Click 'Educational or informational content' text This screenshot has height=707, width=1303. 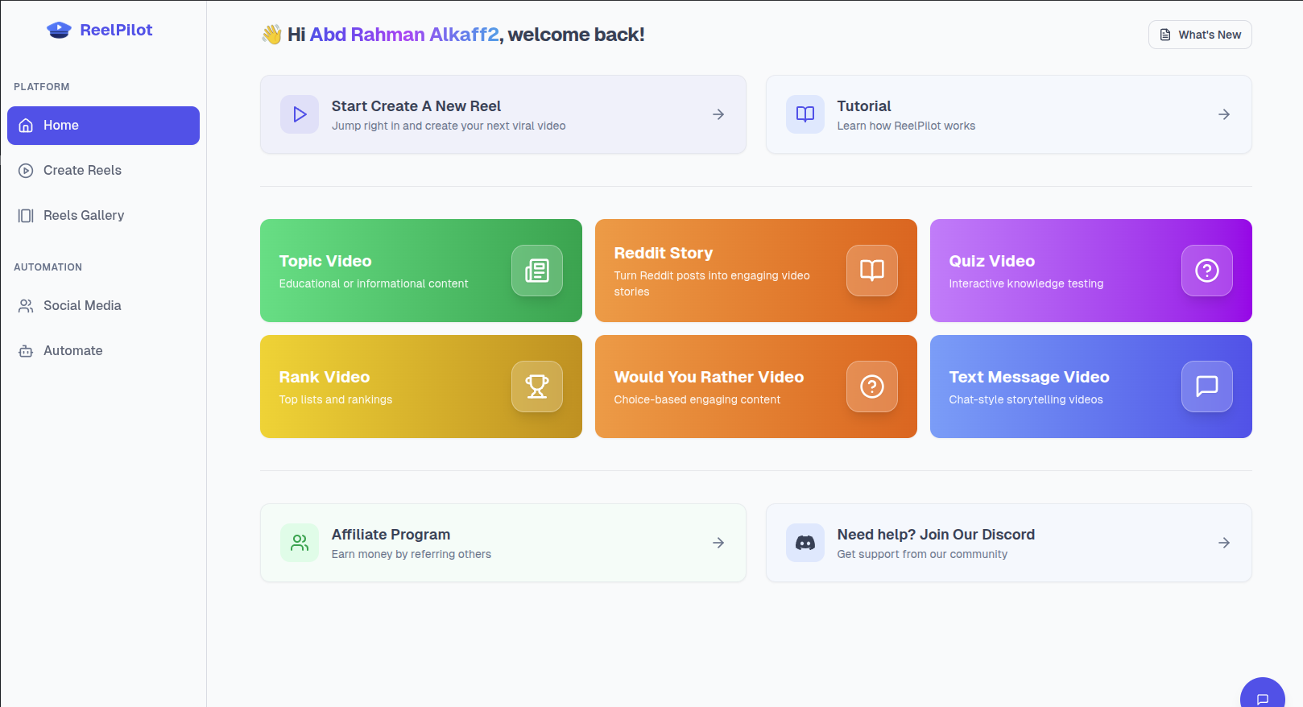[x=374, y=283]
